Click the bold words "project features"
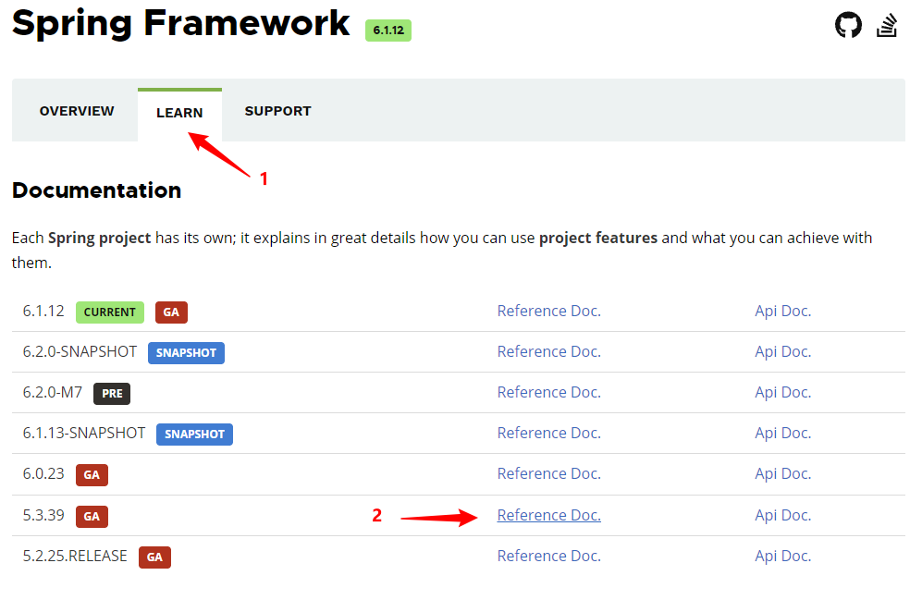The height and width of the screenshot is (600, 910). coord(598,238)
